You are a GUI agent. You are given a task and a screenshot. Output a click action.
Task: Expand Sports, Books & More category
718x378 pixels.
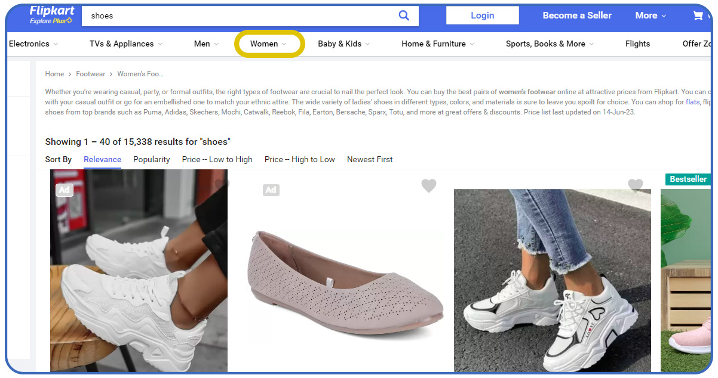550,44
